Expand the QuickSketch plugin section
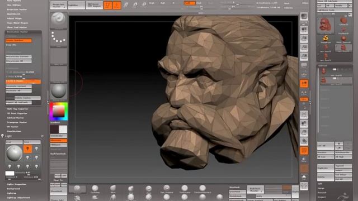The width and height of the screenshot is (358, 201). pyautogui.click(x=13, y=14)
